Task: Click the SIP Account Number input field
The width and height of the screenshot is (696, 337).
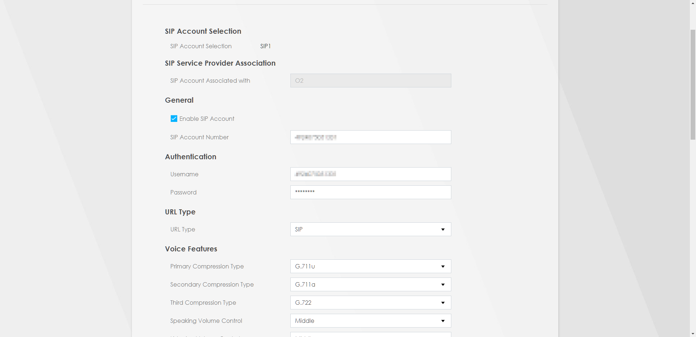Action: [x=370, y=137]
